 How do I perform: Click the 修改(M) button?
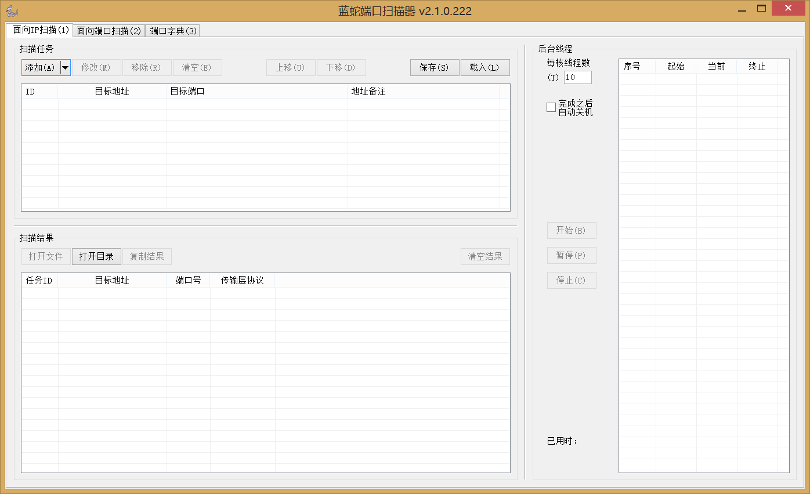[96, 67]
